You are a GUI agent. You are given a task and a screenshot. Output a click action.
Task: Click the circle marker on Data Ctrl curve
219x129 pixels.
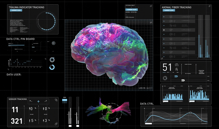[x=190, y=114]
